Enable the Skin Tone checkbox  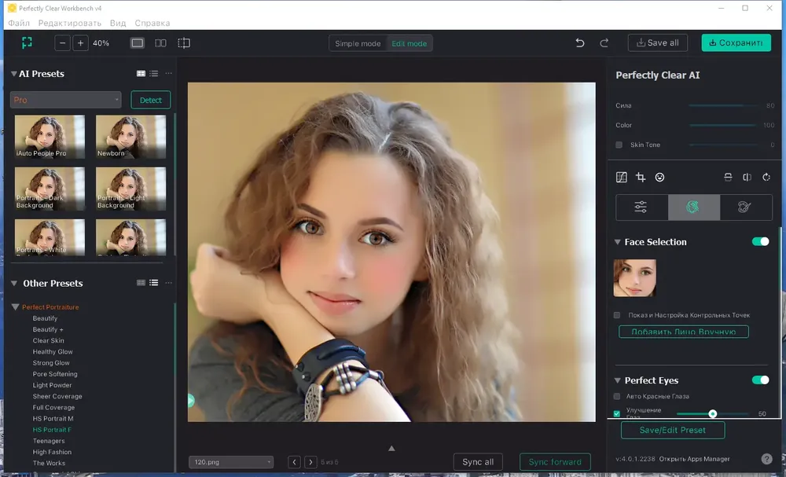coord(619,145)
